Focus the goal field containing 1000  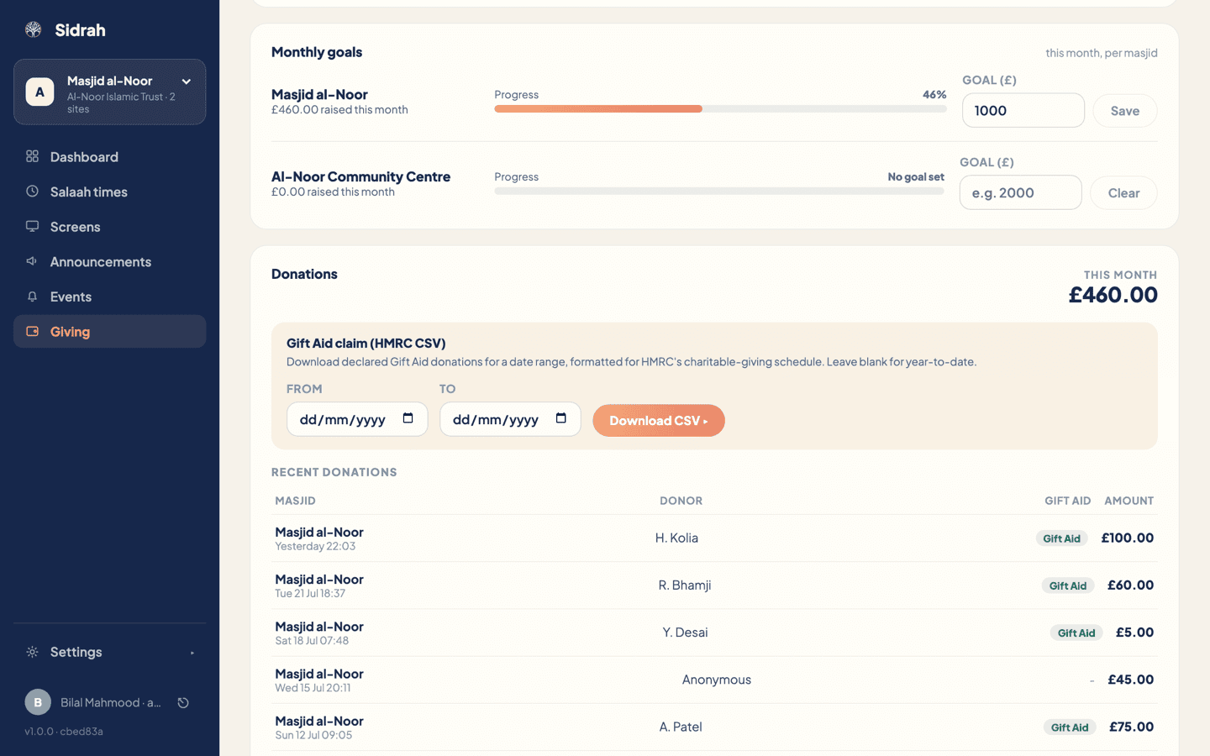(1023, 111)
